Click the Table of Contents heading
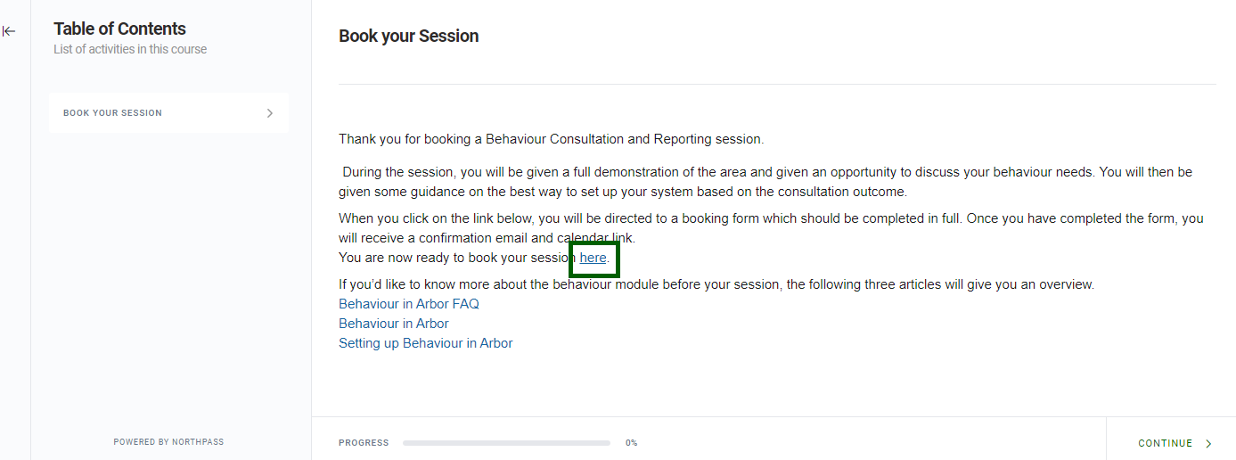Viewport: 1236px width, 460px height. 119,29
